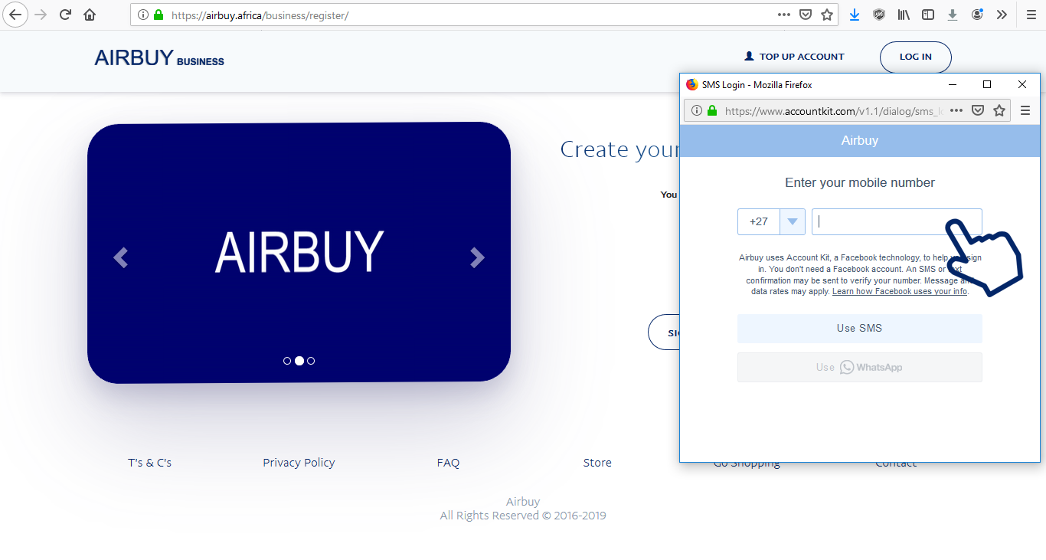This screenshot has width=1046, height=560.
Task: Click the Use SMS button
Action: [859, 328]
